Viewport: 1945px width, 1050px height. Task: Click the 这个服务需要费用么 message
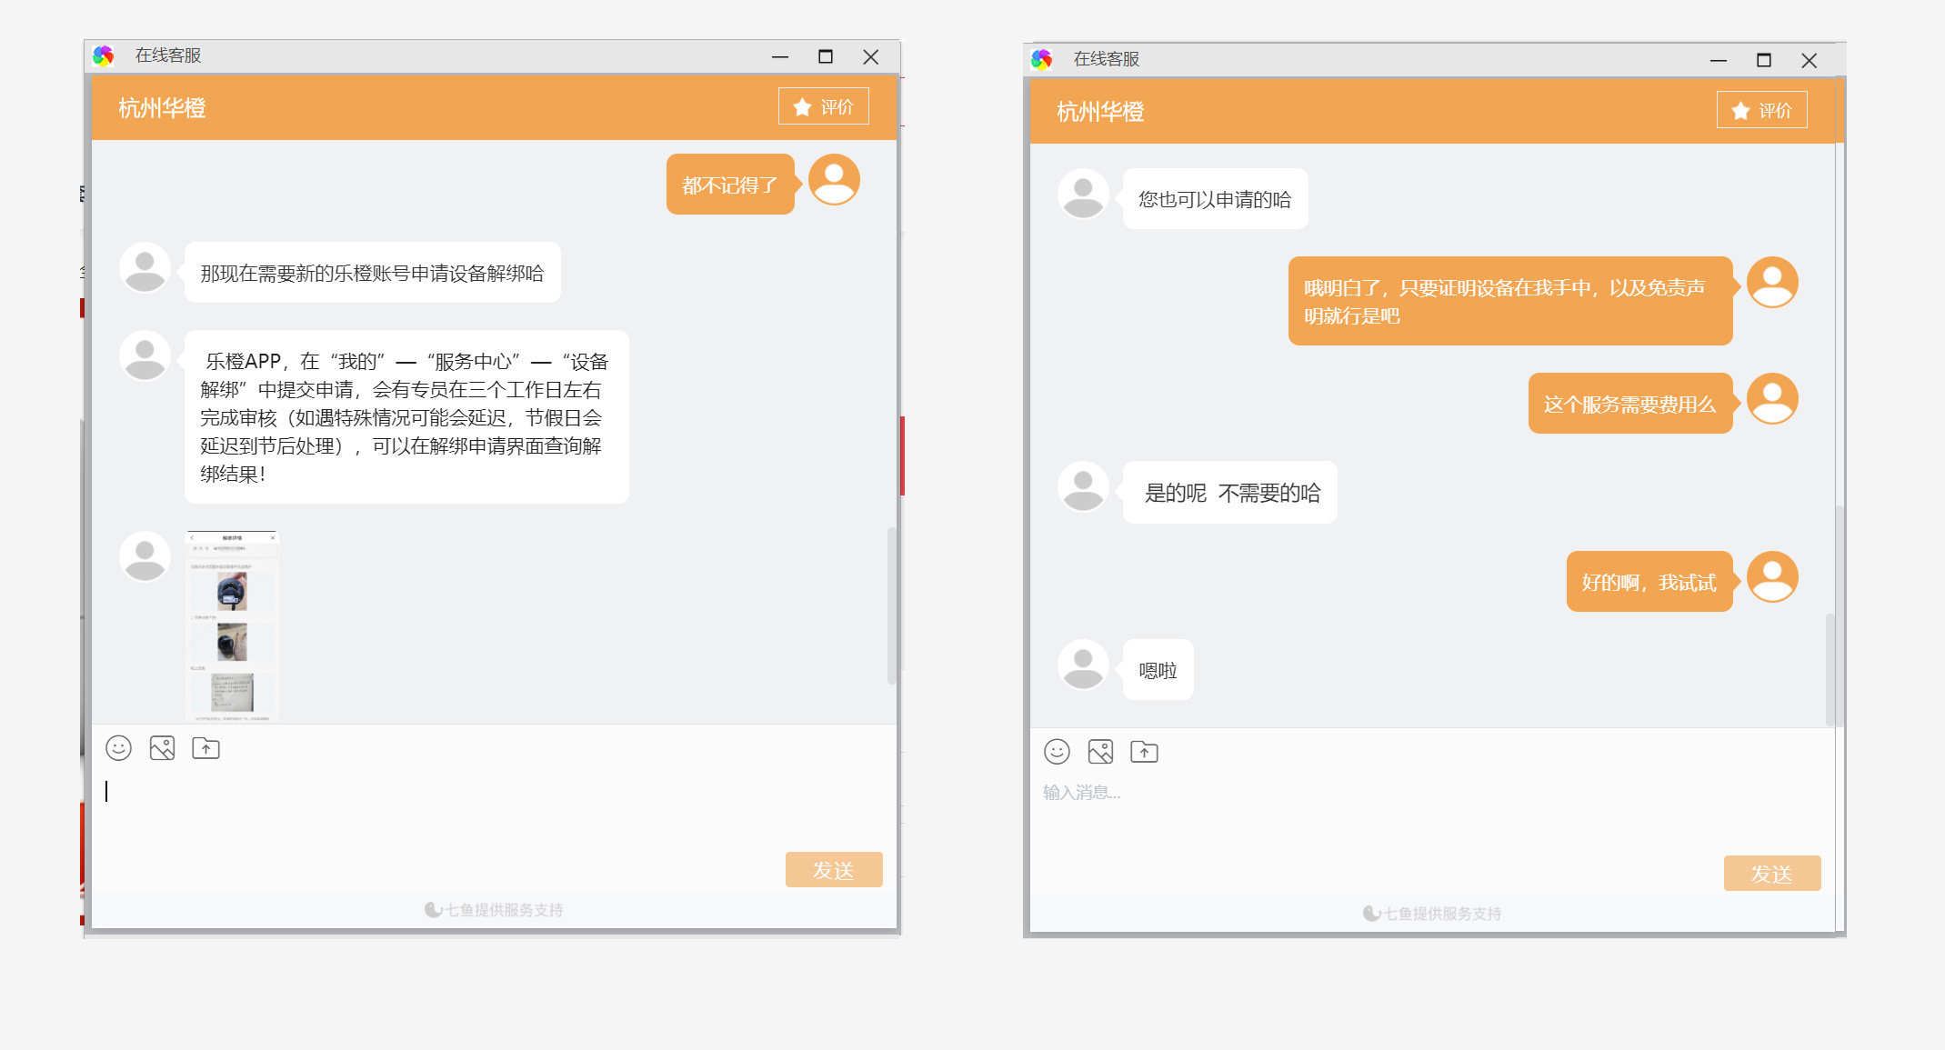coord(1629,404)
